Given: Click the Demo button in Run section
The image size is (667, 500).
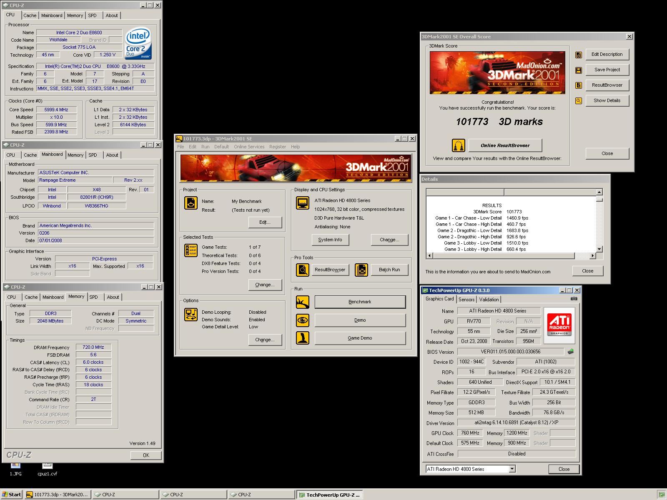Looking at the screenshot, I should tap(360, 320).
